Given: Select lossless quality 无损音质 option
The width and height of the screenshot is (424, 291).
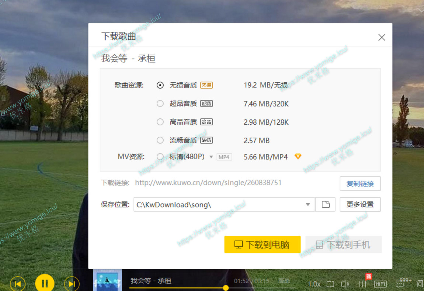Looking at the screenshot, I should pos(160,85).
